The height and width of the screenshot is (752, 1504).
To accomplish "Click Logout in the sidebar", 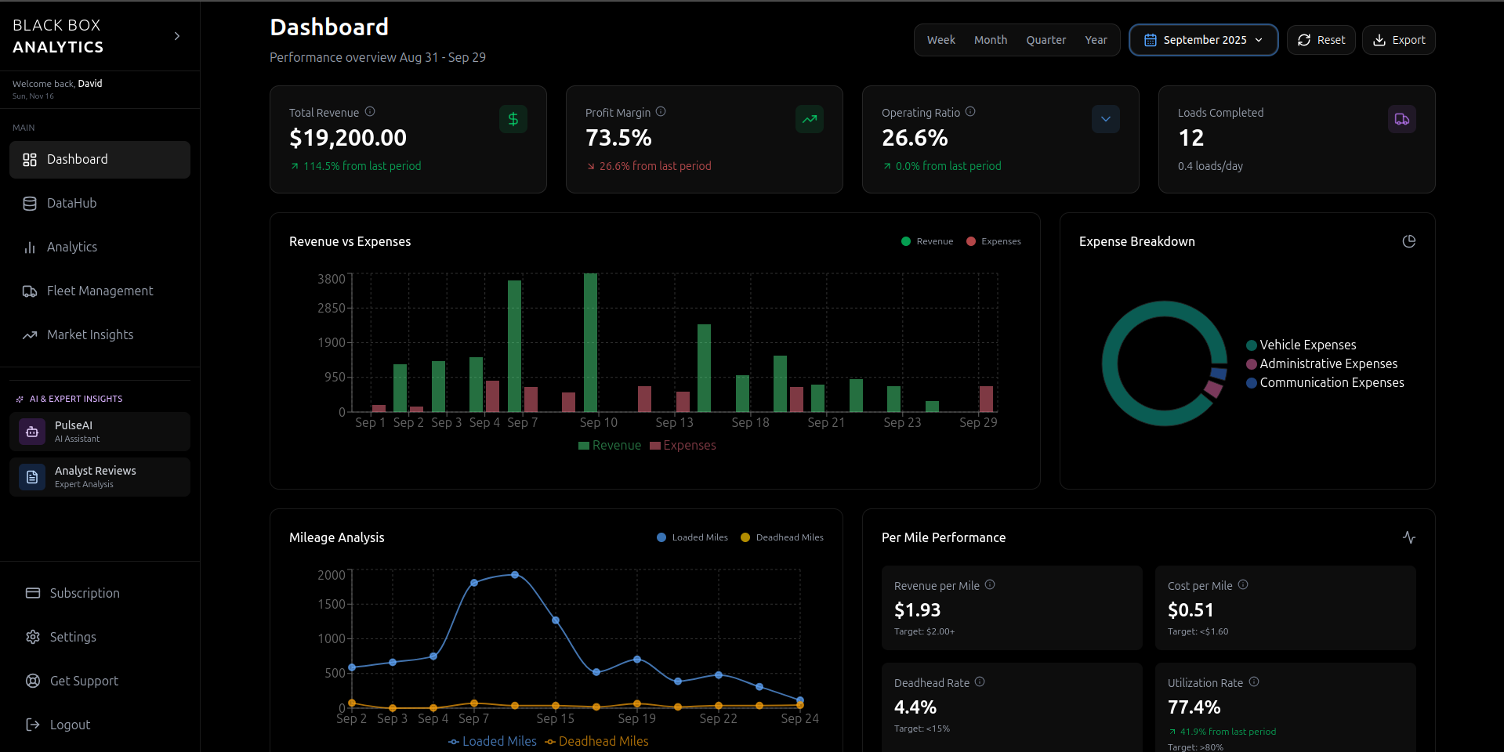I will click(100, 725).
